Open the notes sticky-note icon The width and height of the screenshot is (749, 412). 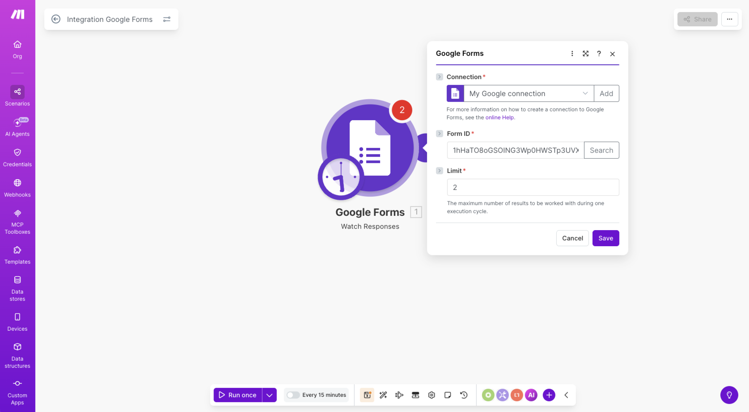coord(447,395)
